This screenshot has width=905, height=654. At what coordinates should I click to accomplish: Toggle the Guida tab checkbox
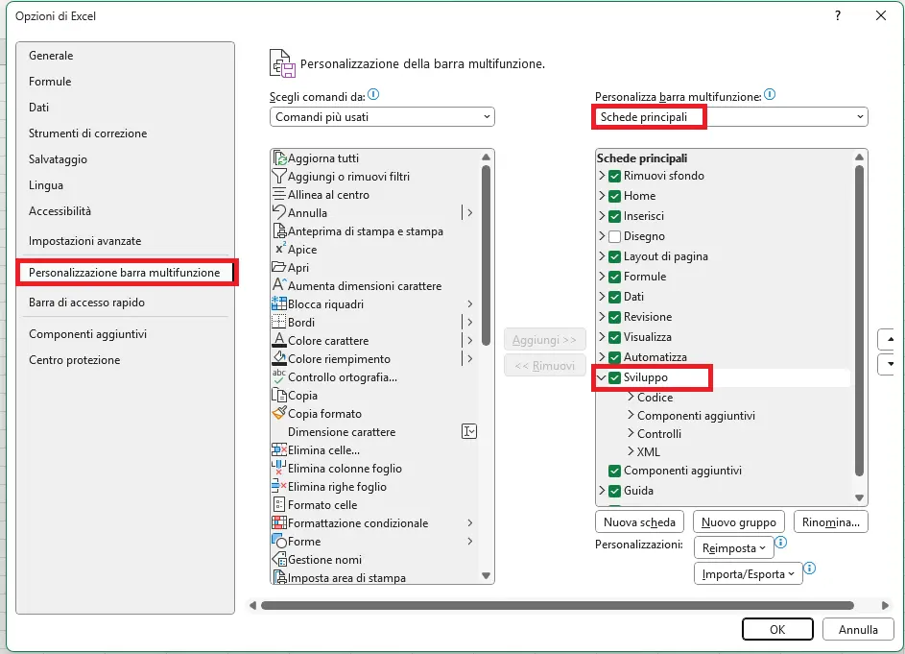(x=614, y=491)
